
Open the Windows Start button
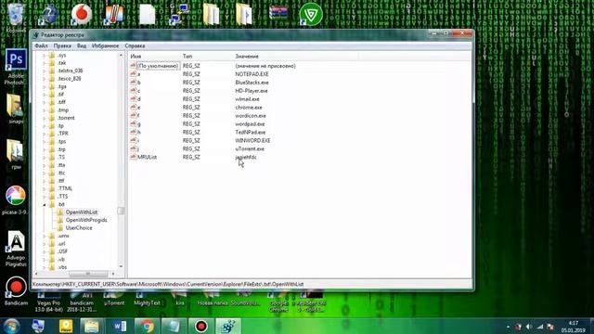point(11,326)
